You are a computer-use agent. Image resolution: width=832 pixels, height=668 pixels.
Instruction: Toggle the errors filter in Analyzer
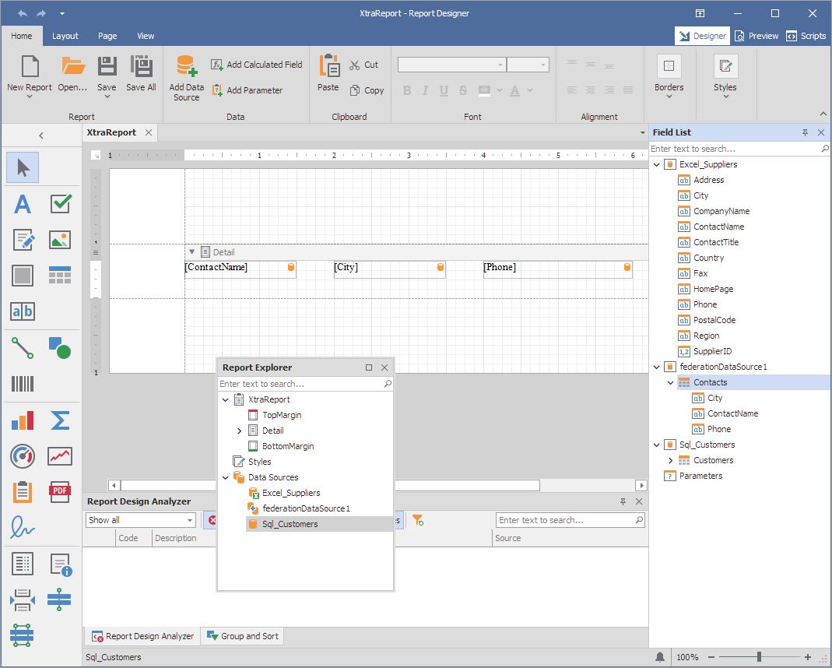(x=211, y=520)
